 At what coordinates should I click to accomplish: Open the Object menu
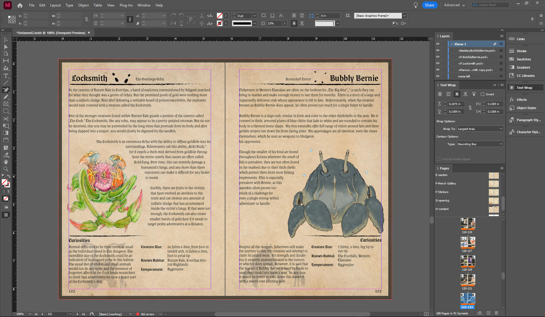83,5
